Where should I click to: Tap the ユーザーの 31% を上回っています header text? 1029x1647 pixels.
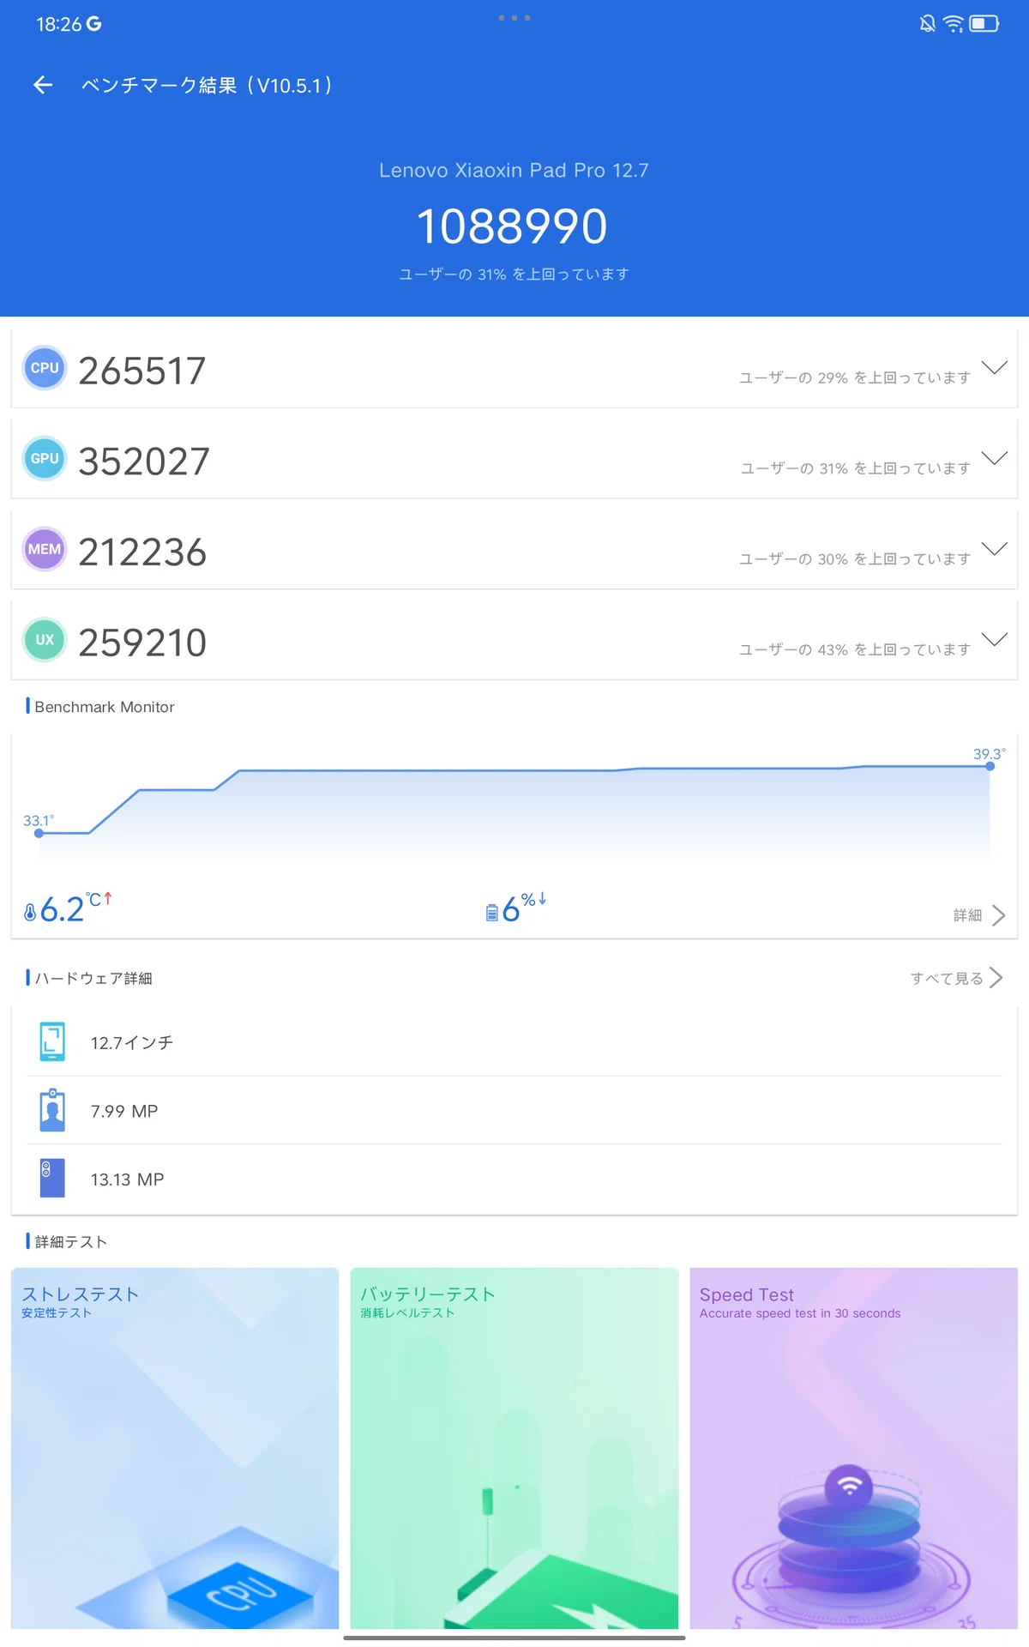pos(514,274)
